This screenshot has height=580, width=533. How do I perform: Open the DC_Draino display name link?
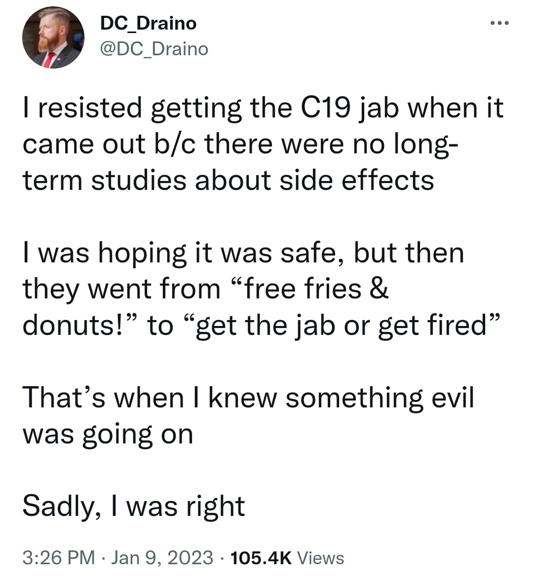(148, 24)
